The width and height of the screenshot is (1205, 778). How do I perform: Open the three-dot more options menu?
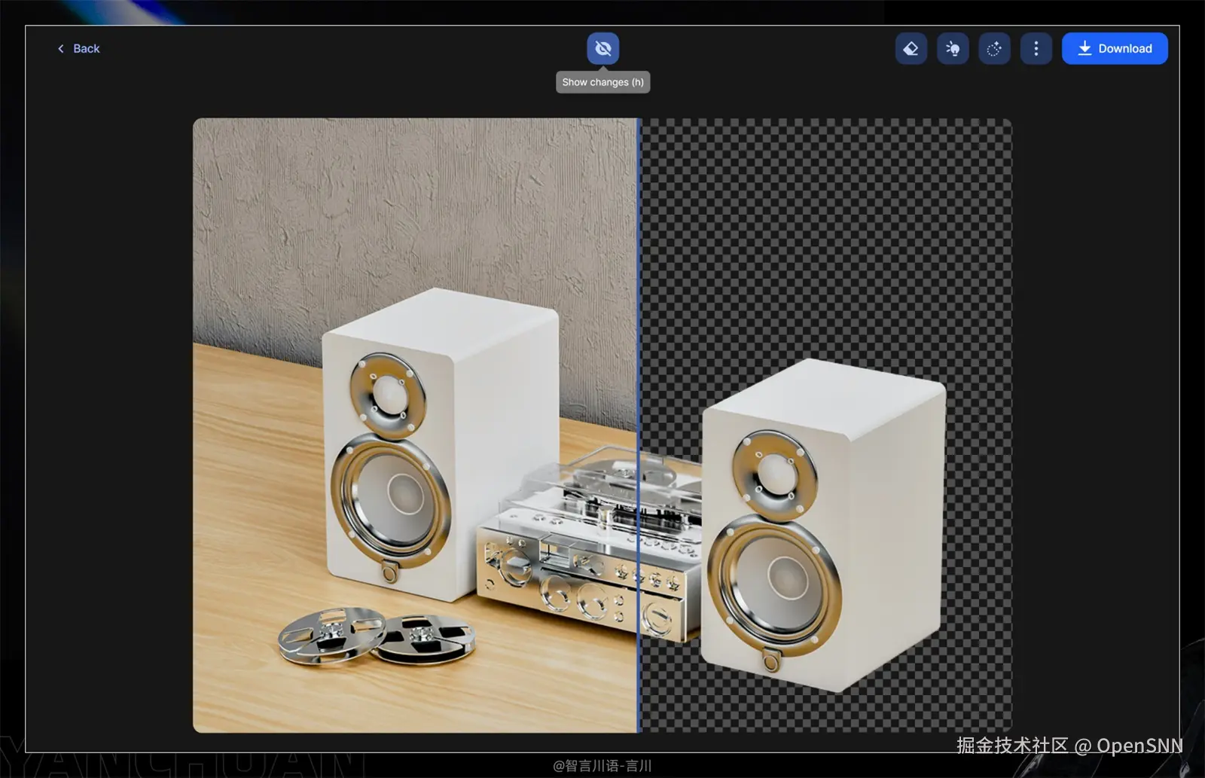(1036, 49)
